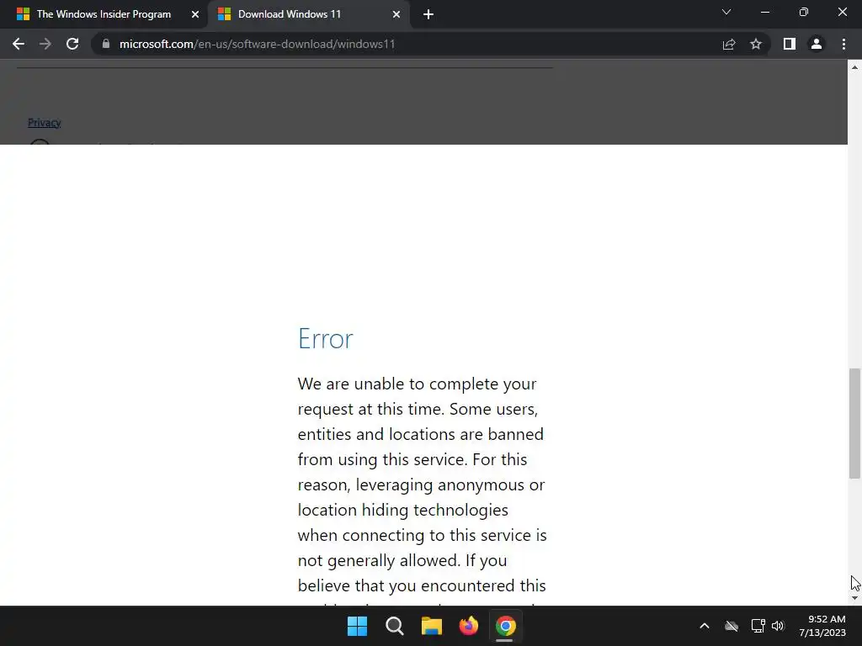Open the Privacy link
The width and height of the screenshot is (862, 646).
tap(45, 123)
